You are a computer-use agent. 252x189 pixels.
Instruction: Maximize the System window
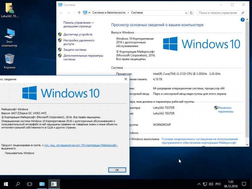(x=232, y=5)
